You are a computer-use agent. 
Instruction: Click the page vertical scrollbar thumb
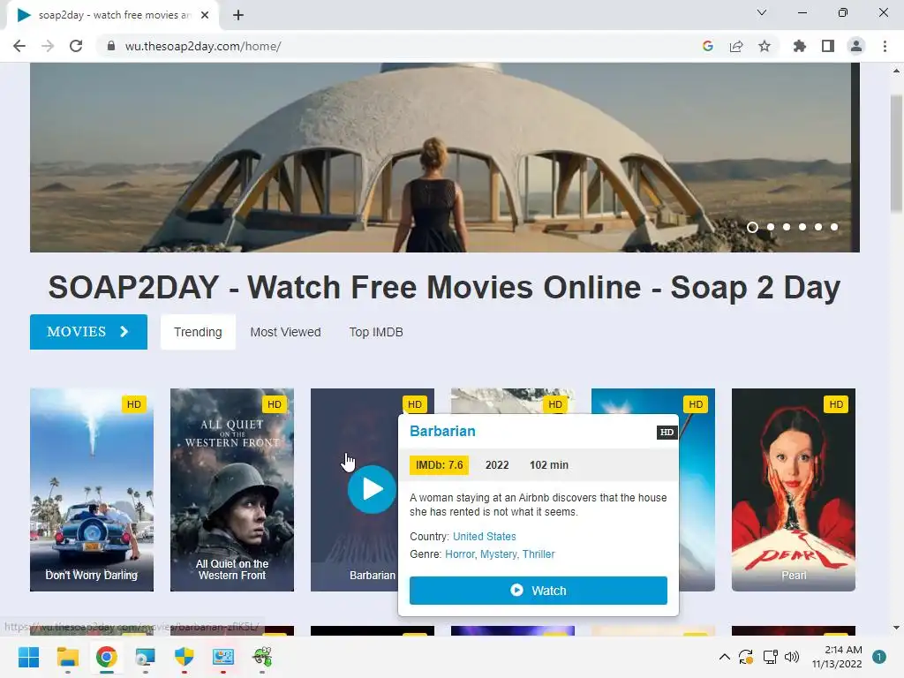(896, 153)
